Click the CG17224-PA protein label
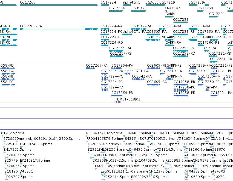 point(112,71)
